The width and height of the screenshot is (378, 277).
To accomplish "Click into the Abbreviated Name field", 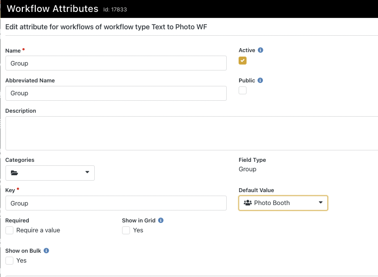I will (x=116, y=93).
